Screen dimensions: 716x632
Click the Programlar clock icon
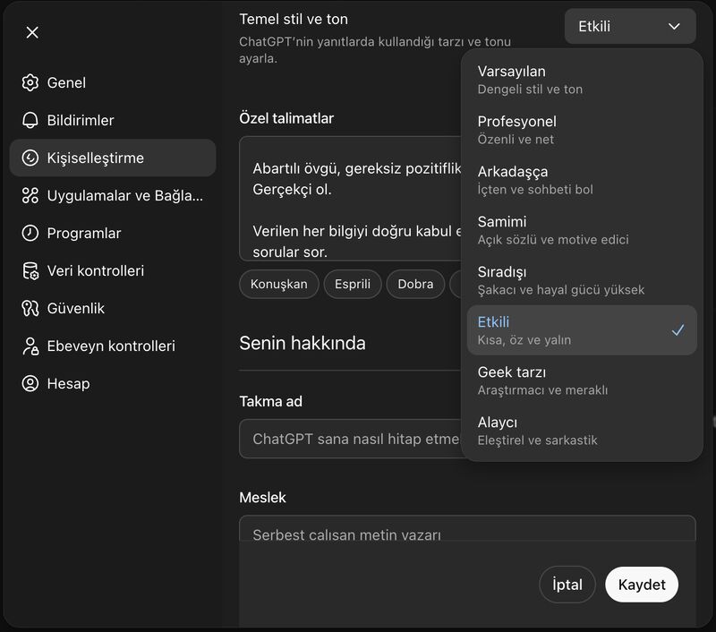pyautogui.click(x=30, y=233)
